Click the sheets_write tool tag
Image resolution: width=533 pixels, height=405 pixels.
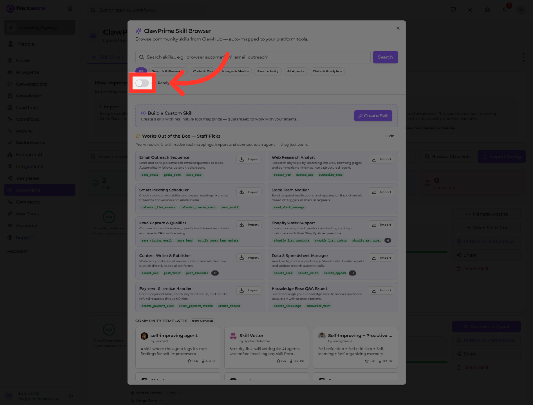click(x=308, y=273)
